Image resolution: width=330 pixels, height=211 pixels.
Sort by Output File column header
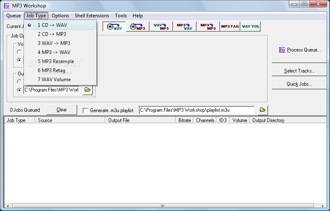click(x=140, y=120)
